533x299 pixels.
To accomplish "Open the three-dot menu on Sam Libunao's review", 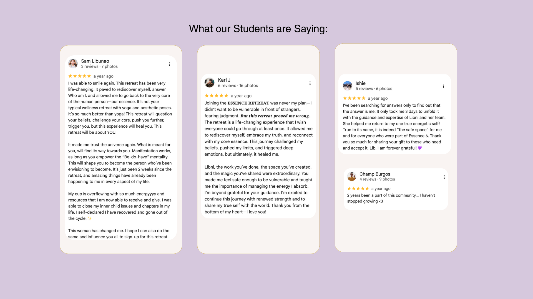I will coord(169,64).
